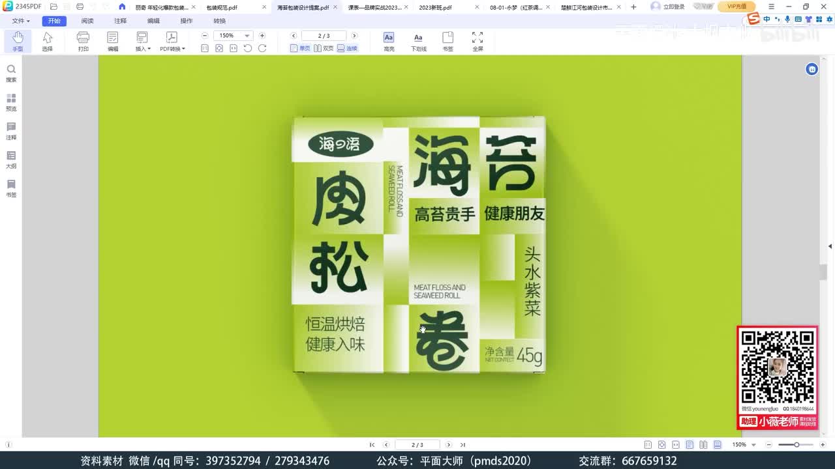Image resolution: width=835 pixels, height=469 pixels.
Task: Open the 150% zoom level combo box
Action: pos(234,36)
